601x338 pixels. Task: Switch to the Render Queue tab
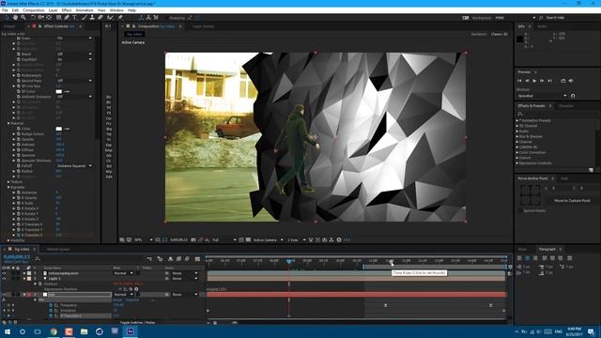[58, 249]
